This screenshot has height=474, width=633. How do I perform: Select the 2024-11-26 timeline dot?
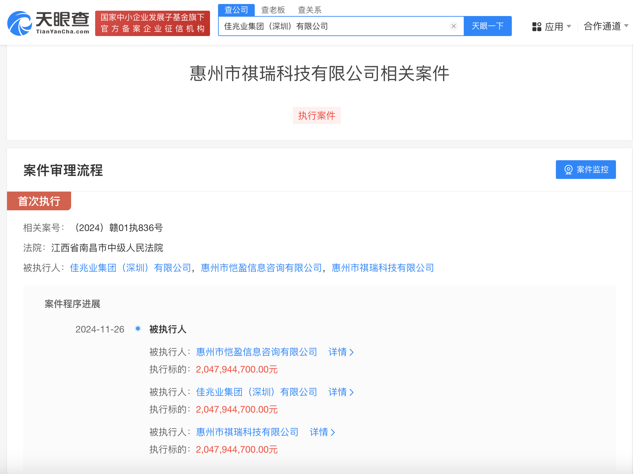click(138, 329)
